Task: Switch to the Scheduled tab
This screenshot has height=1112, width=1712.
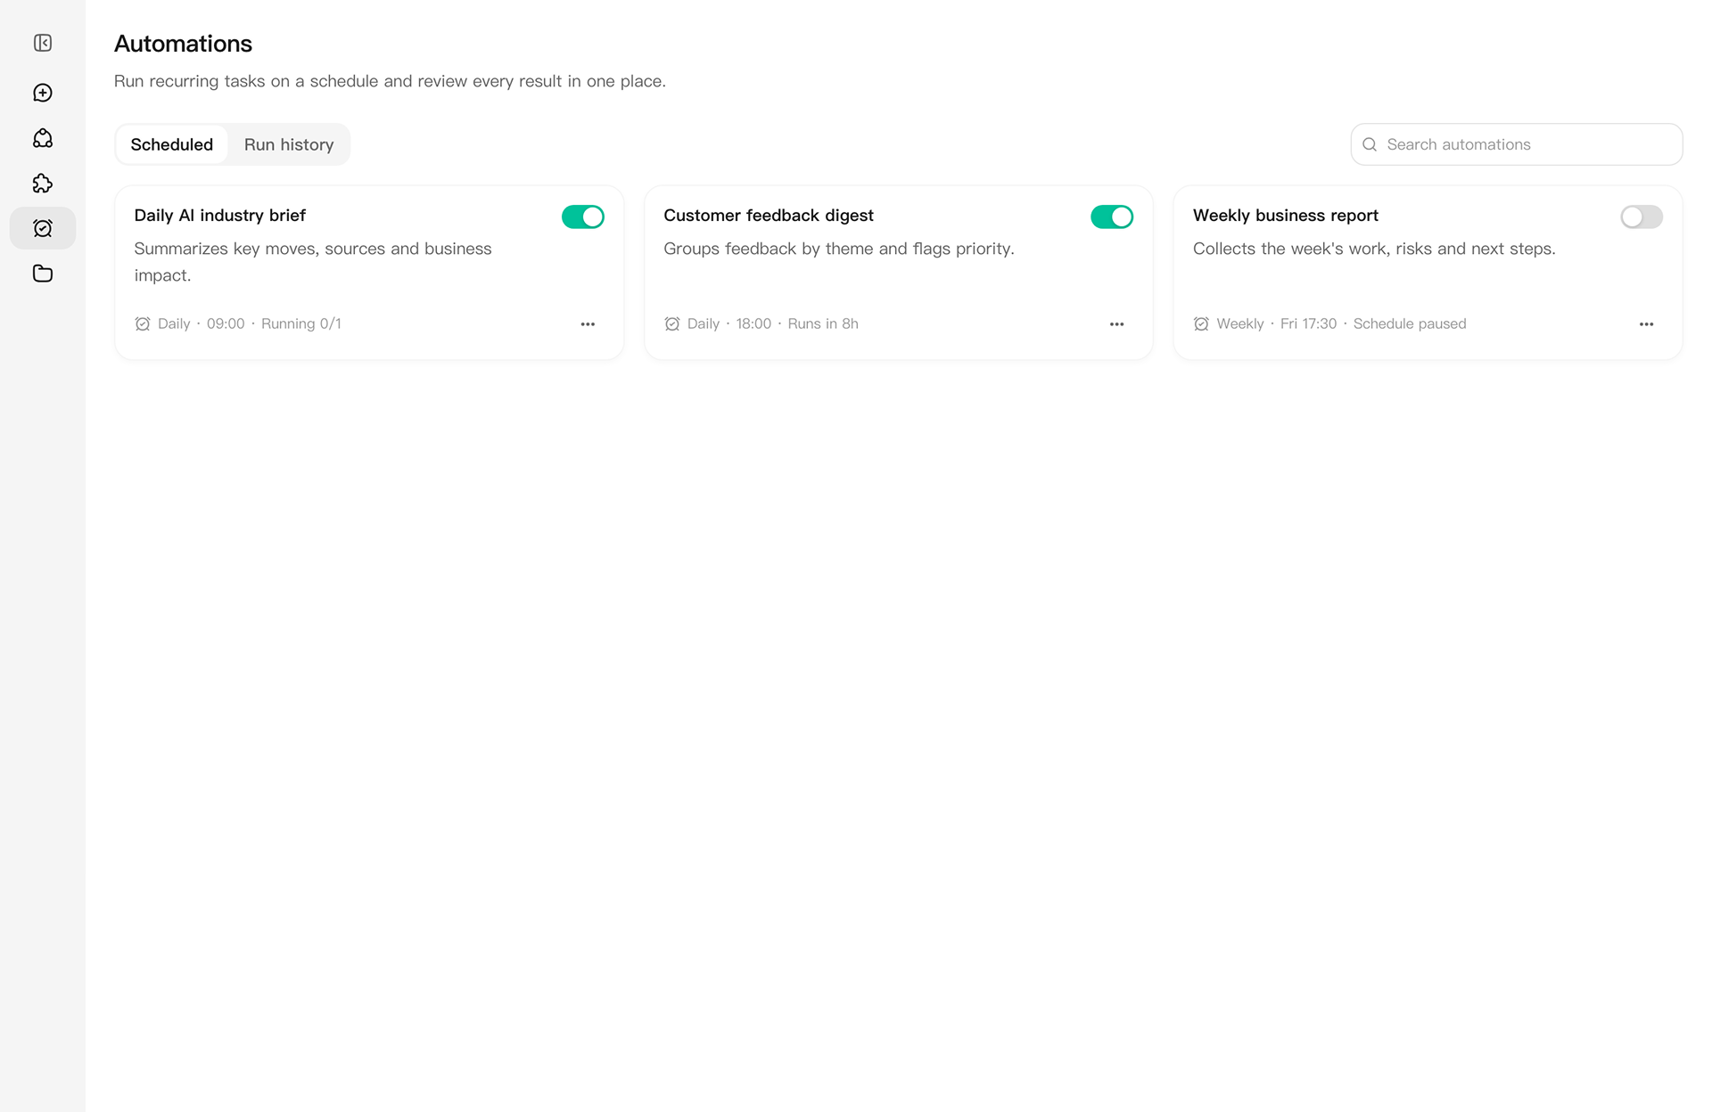Action: point(172,144)
